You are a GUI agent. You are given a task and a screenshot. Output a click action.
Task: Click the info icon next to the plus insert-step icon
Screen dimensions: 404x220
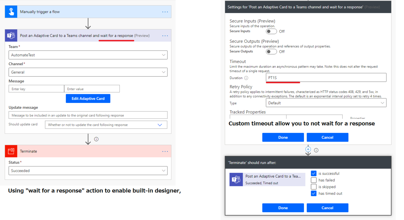tap(316, 150)
